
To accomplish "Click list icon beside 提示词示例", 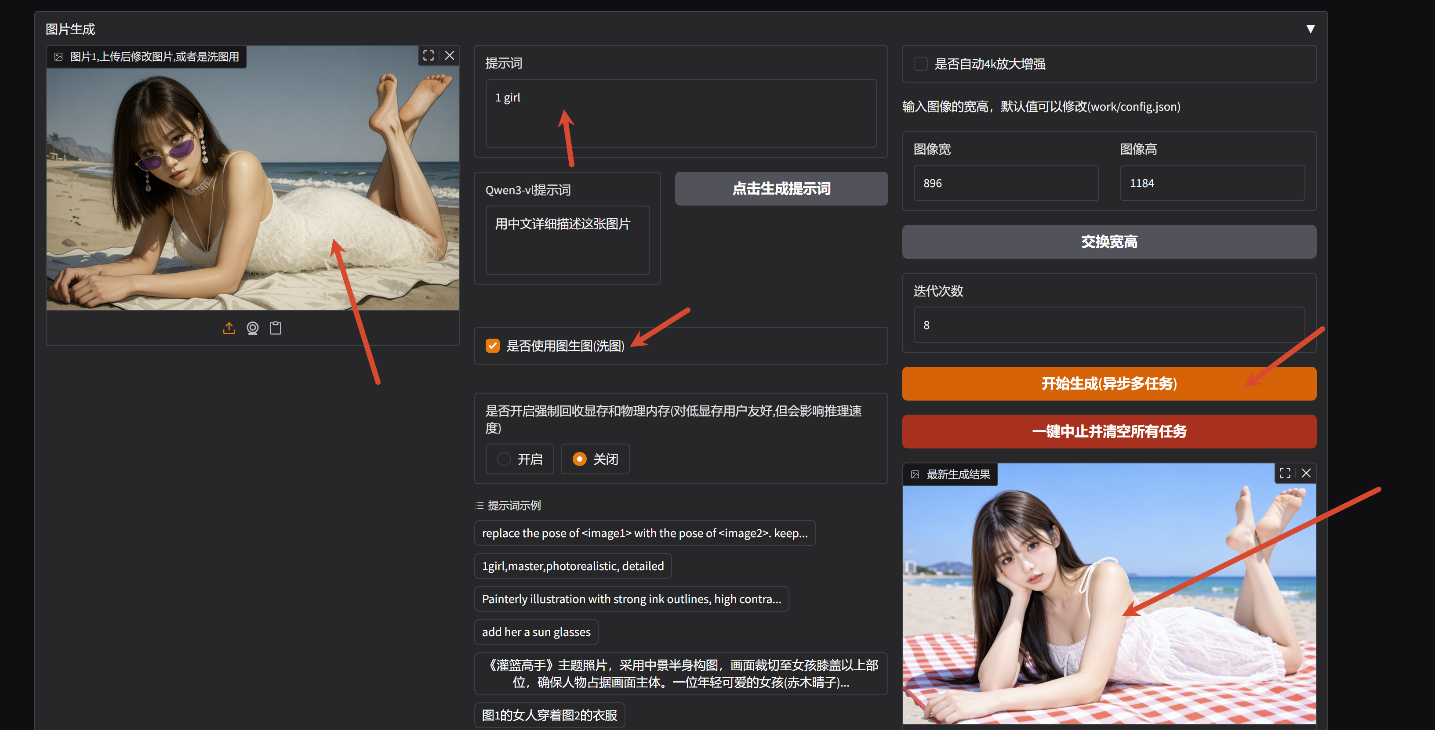I will [x=480, y=506].
